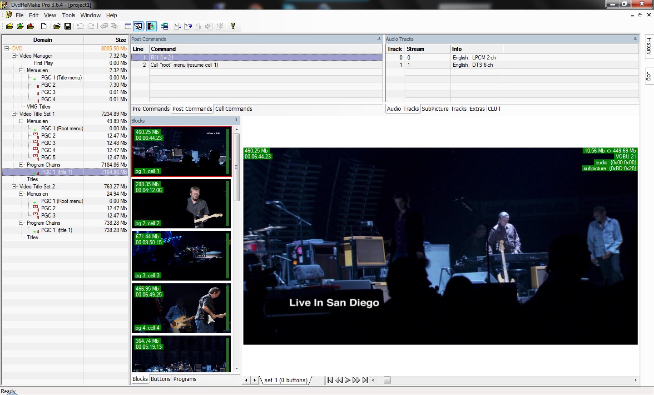Sort tree by Size column header

coord(106,40)
